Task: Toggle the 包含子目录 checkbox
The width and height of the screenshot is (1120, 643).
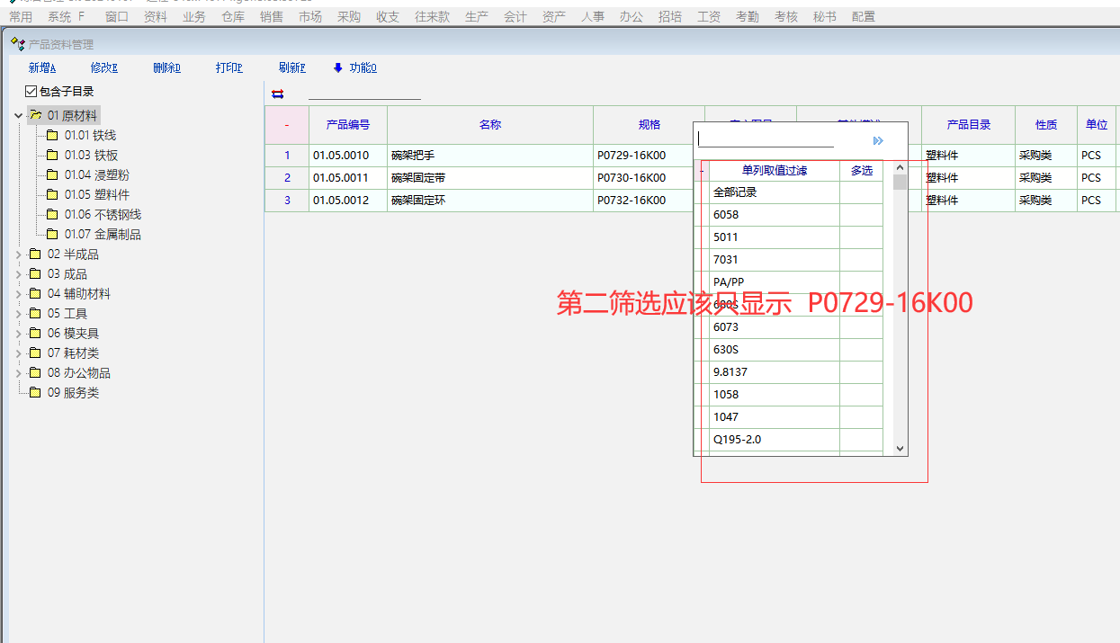Action: 31,92
